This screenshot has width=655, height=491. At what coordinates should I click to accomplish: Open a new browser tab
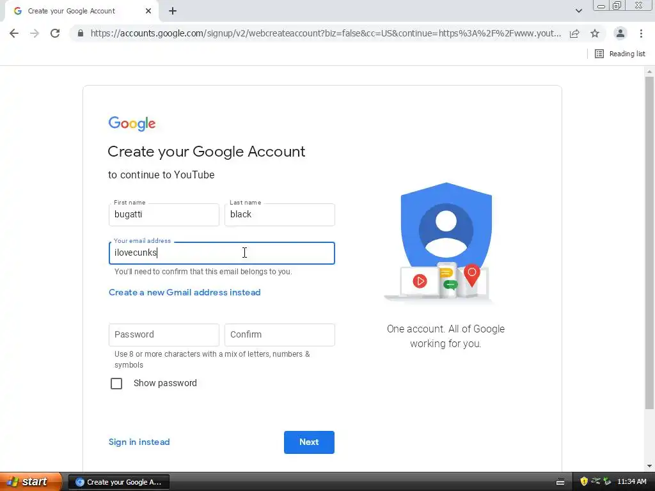pos(173,12)
